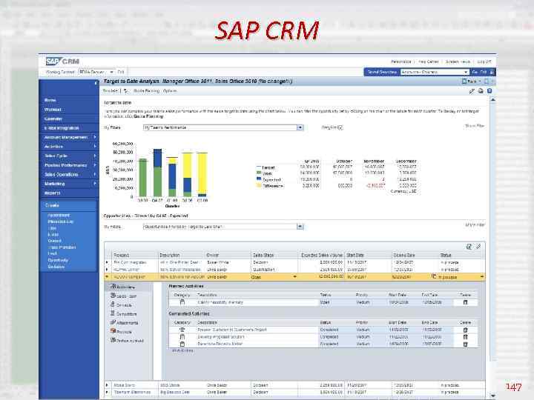Open Sales Stage dropdown in highlighted row
Image resolution: width=534 pixels, height=400 pixels.
point(294,277)
